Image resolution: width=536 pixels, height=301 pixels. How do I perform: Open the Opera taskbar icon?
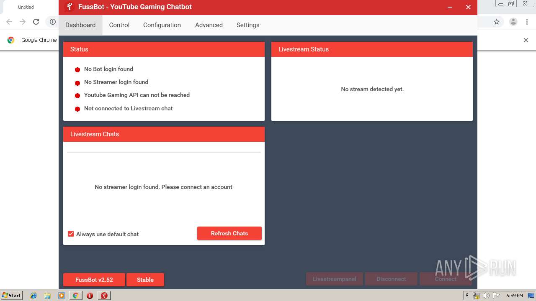(x=90, y=296)
